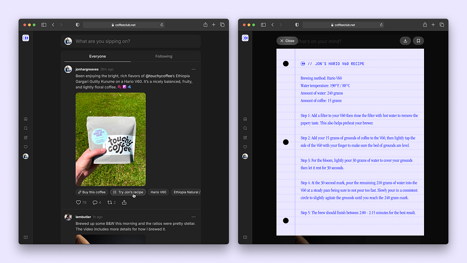The width and height of the screenshot is (467, 263).
Task: Click coffeeclub.net address bar in right window
Action: [343, 25]
